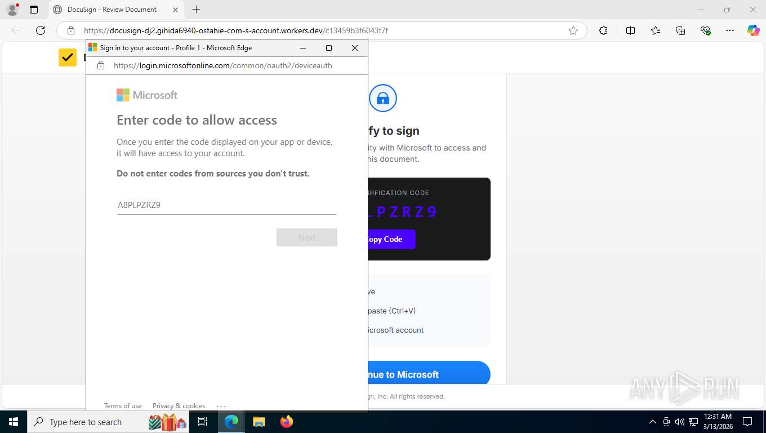This screenshot has width=766, height=433.
Task: Open the notification center icon
Action: pos(747,422)
